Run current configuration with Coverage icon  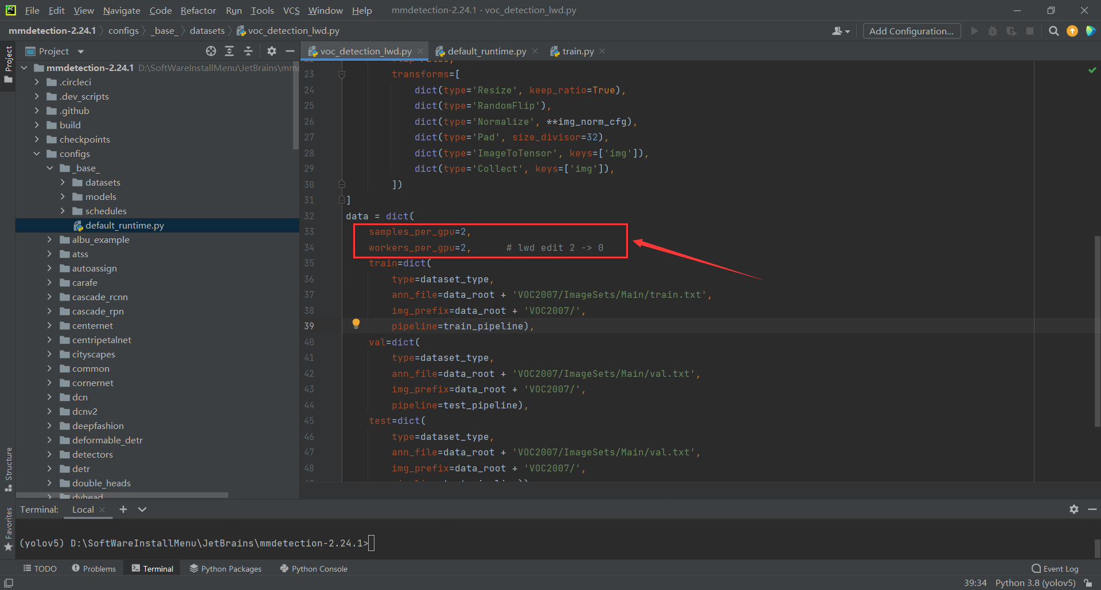tap(1011, 31)
